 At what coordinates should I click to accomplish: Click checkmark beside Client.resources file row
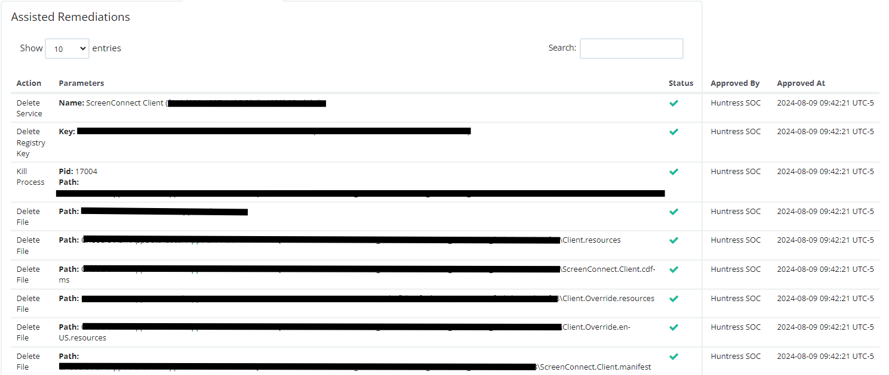coord(673,240)
